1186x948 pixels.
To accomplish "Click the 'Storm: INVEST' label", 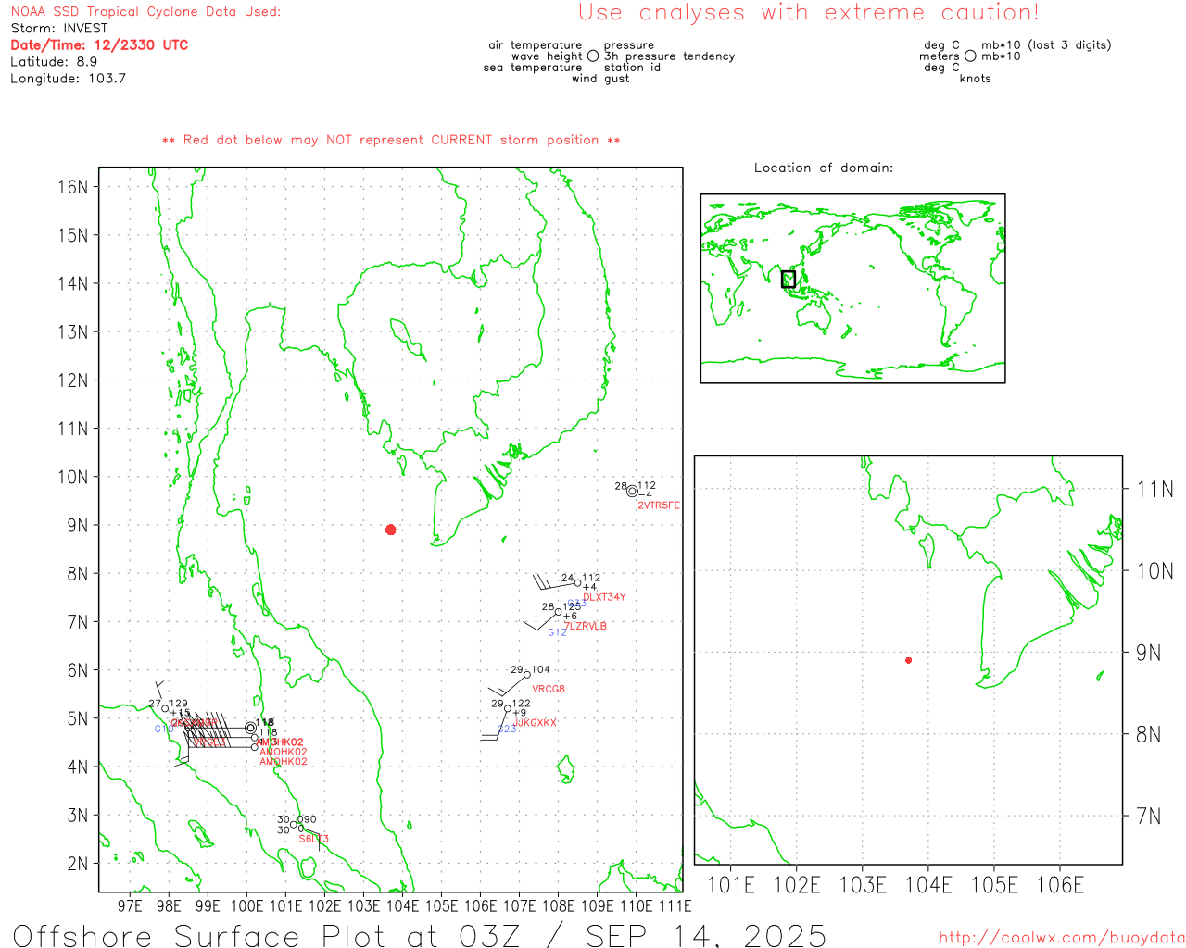I will tap(59, 28).
